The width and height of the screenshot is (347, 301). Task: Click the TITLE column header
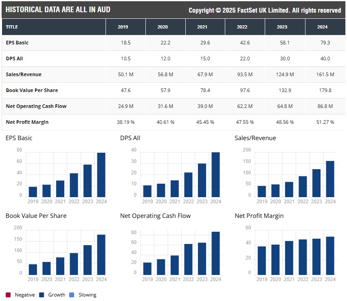point(12,27)
